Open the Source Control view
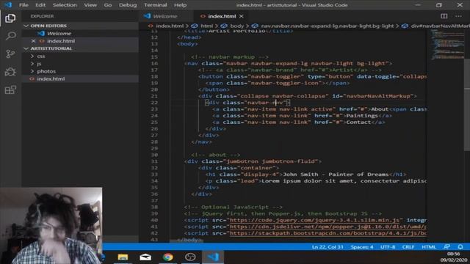This screenshot has height=264, width=470. coord(10,54)
